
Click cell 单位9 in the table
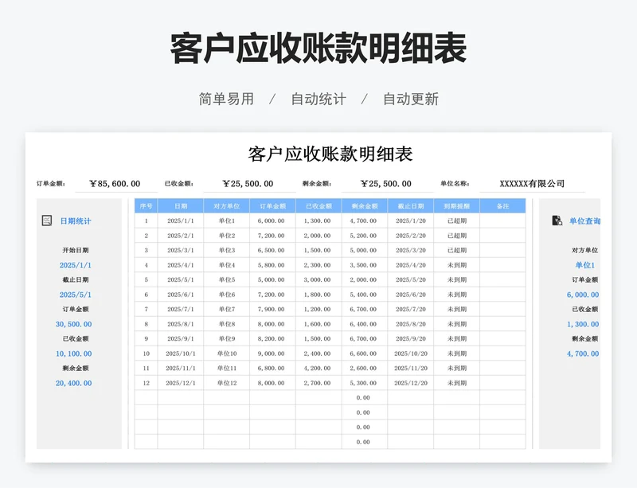tap(227, 339)
